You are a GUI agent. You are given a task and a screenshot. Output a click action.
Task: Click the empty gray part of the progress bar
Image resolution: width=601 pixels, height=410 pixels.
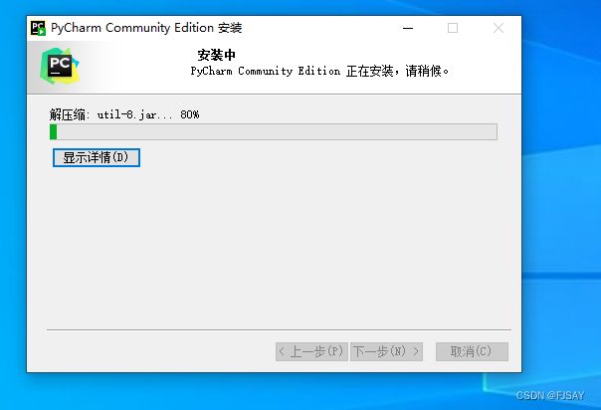pyautogui.click(x=277, y=131)
